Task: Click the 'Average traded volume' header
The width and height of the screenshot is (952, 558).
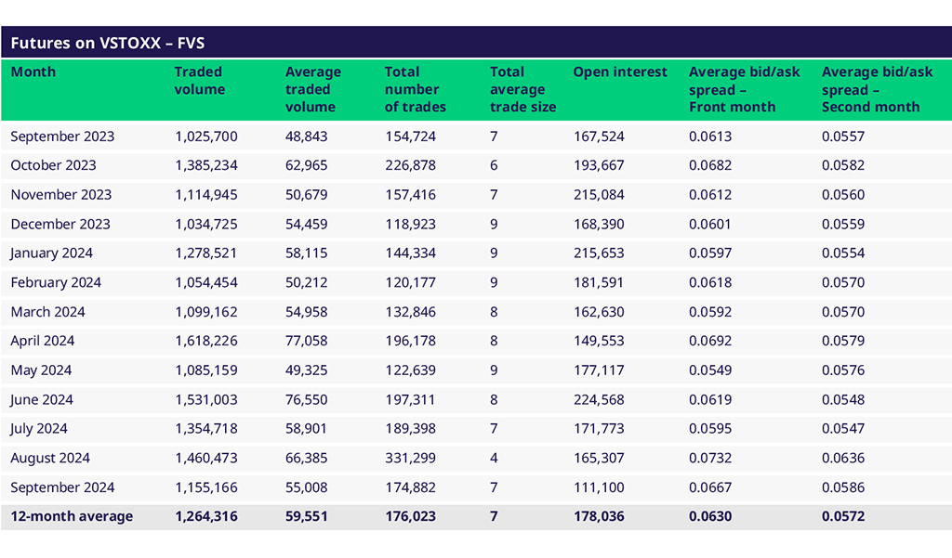Action: point(312,89)
